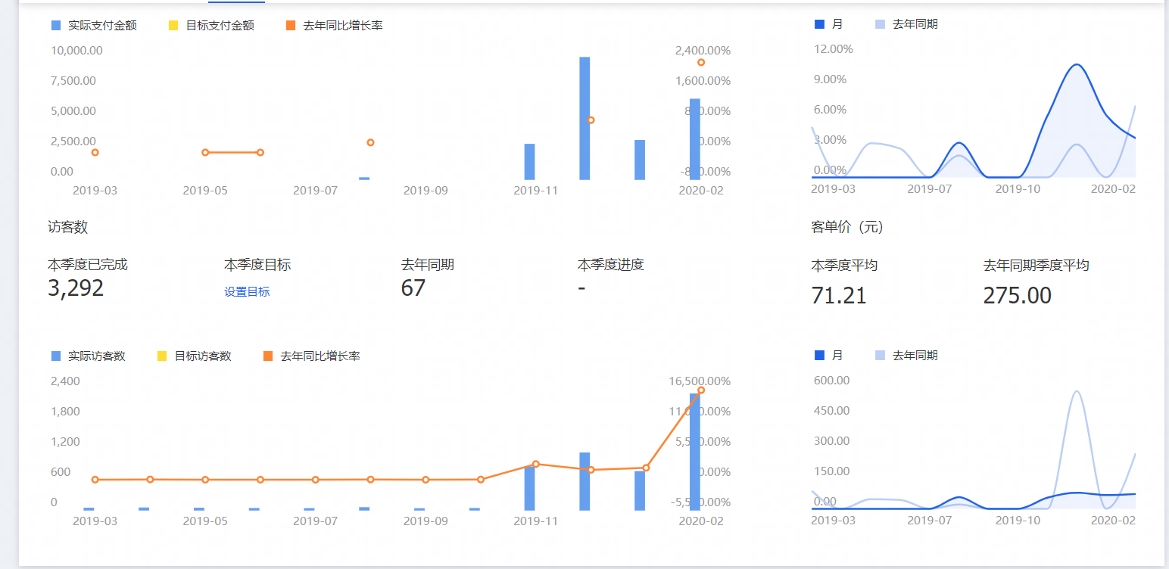Click the dark blue 月 legend icon in 客单价 chart
The image size is (1169, 569).
pyautogui.click(x=818, y=23)
